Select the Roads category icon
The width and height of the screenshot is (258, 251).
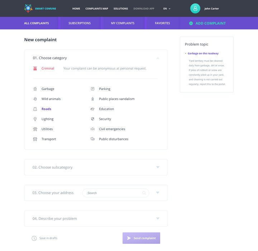[35, 109]
